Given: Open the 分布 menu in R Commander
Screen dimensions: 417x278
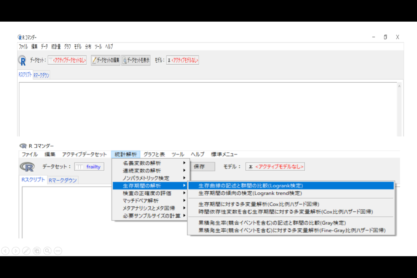Looking at the screenshot, I should click(88, 47).
